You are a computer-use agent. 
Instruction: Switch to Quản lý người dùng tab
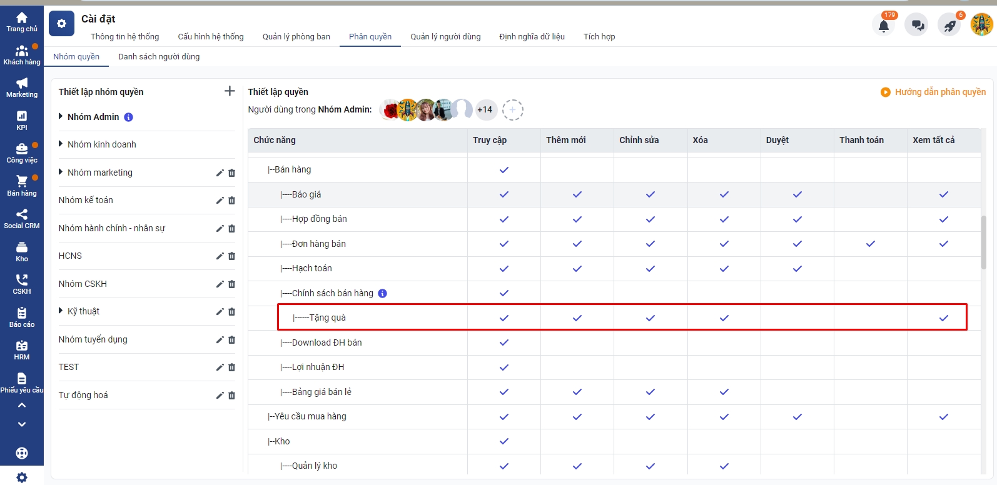[445, 37]
